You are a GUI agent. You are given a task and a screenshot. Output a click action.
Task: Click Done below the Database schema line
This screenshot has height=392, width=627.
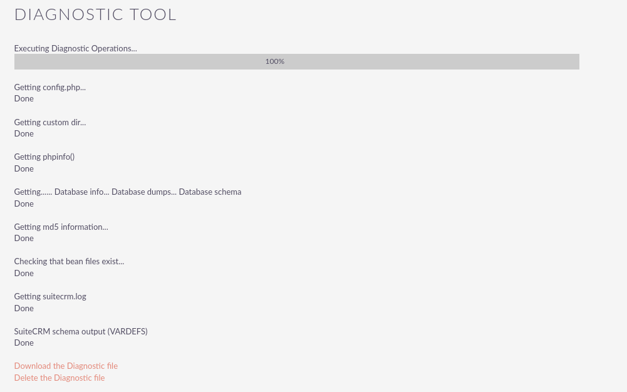click(24, 204)
